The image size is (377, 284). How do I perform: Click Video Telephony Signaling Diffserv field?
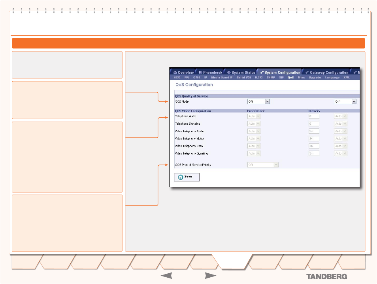coord(314,153)
